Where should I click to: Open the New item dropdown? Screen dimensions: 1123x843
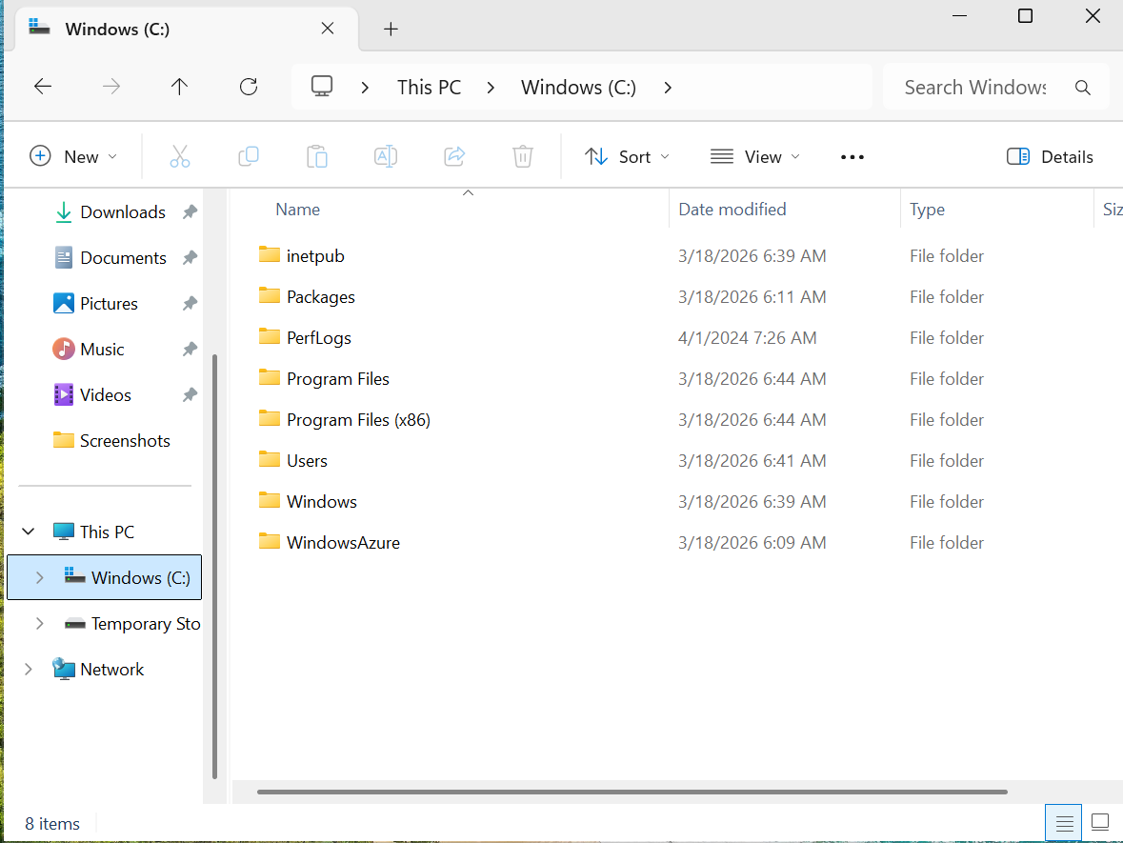[72, 157]
